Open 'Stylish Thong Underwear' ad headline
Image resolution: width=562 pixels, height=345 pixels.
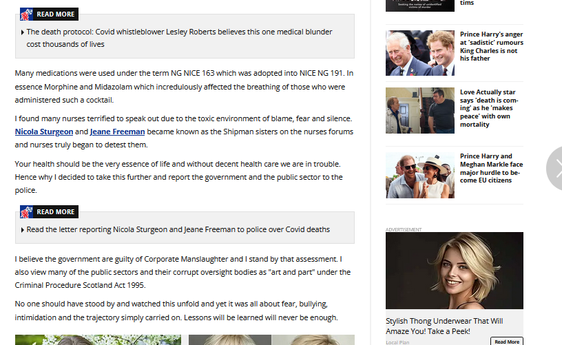tap(444, 326)
